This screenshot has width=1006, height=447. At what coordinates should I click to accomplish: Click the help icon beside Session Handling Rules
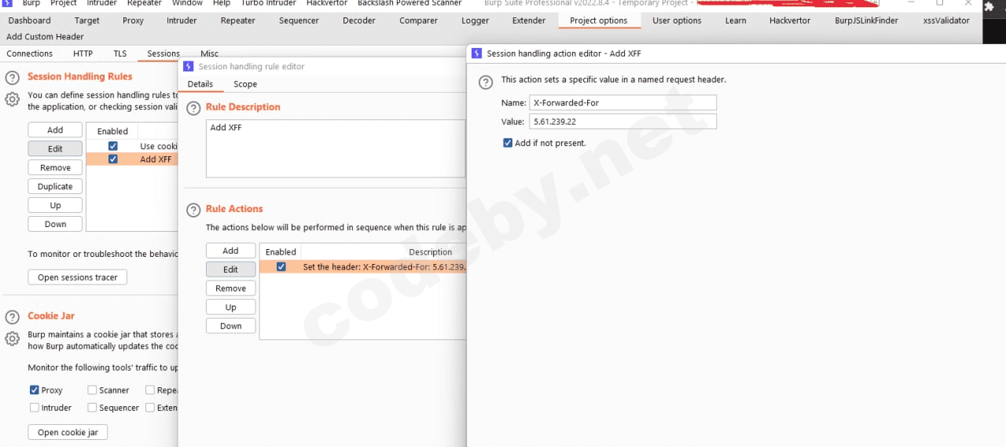tap(13, 78)
